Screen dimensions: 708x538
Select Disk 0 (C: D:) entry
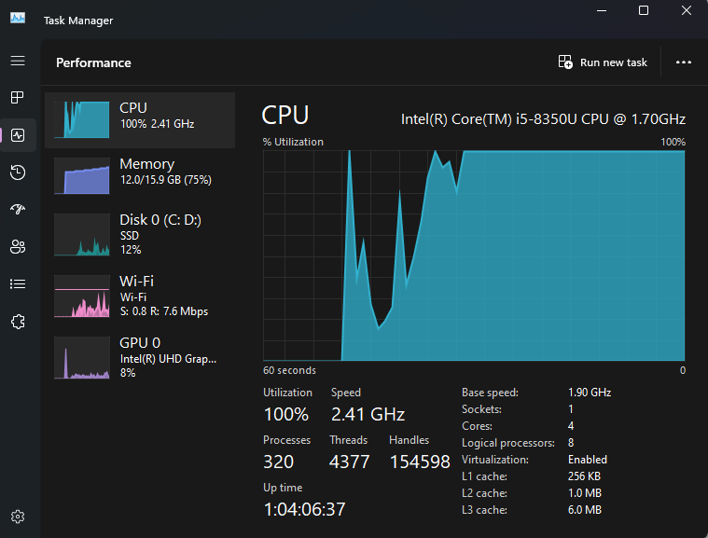pos(140,235)
